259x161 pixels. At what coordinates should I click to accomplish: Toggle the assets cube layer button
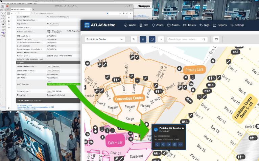(152, 39)
